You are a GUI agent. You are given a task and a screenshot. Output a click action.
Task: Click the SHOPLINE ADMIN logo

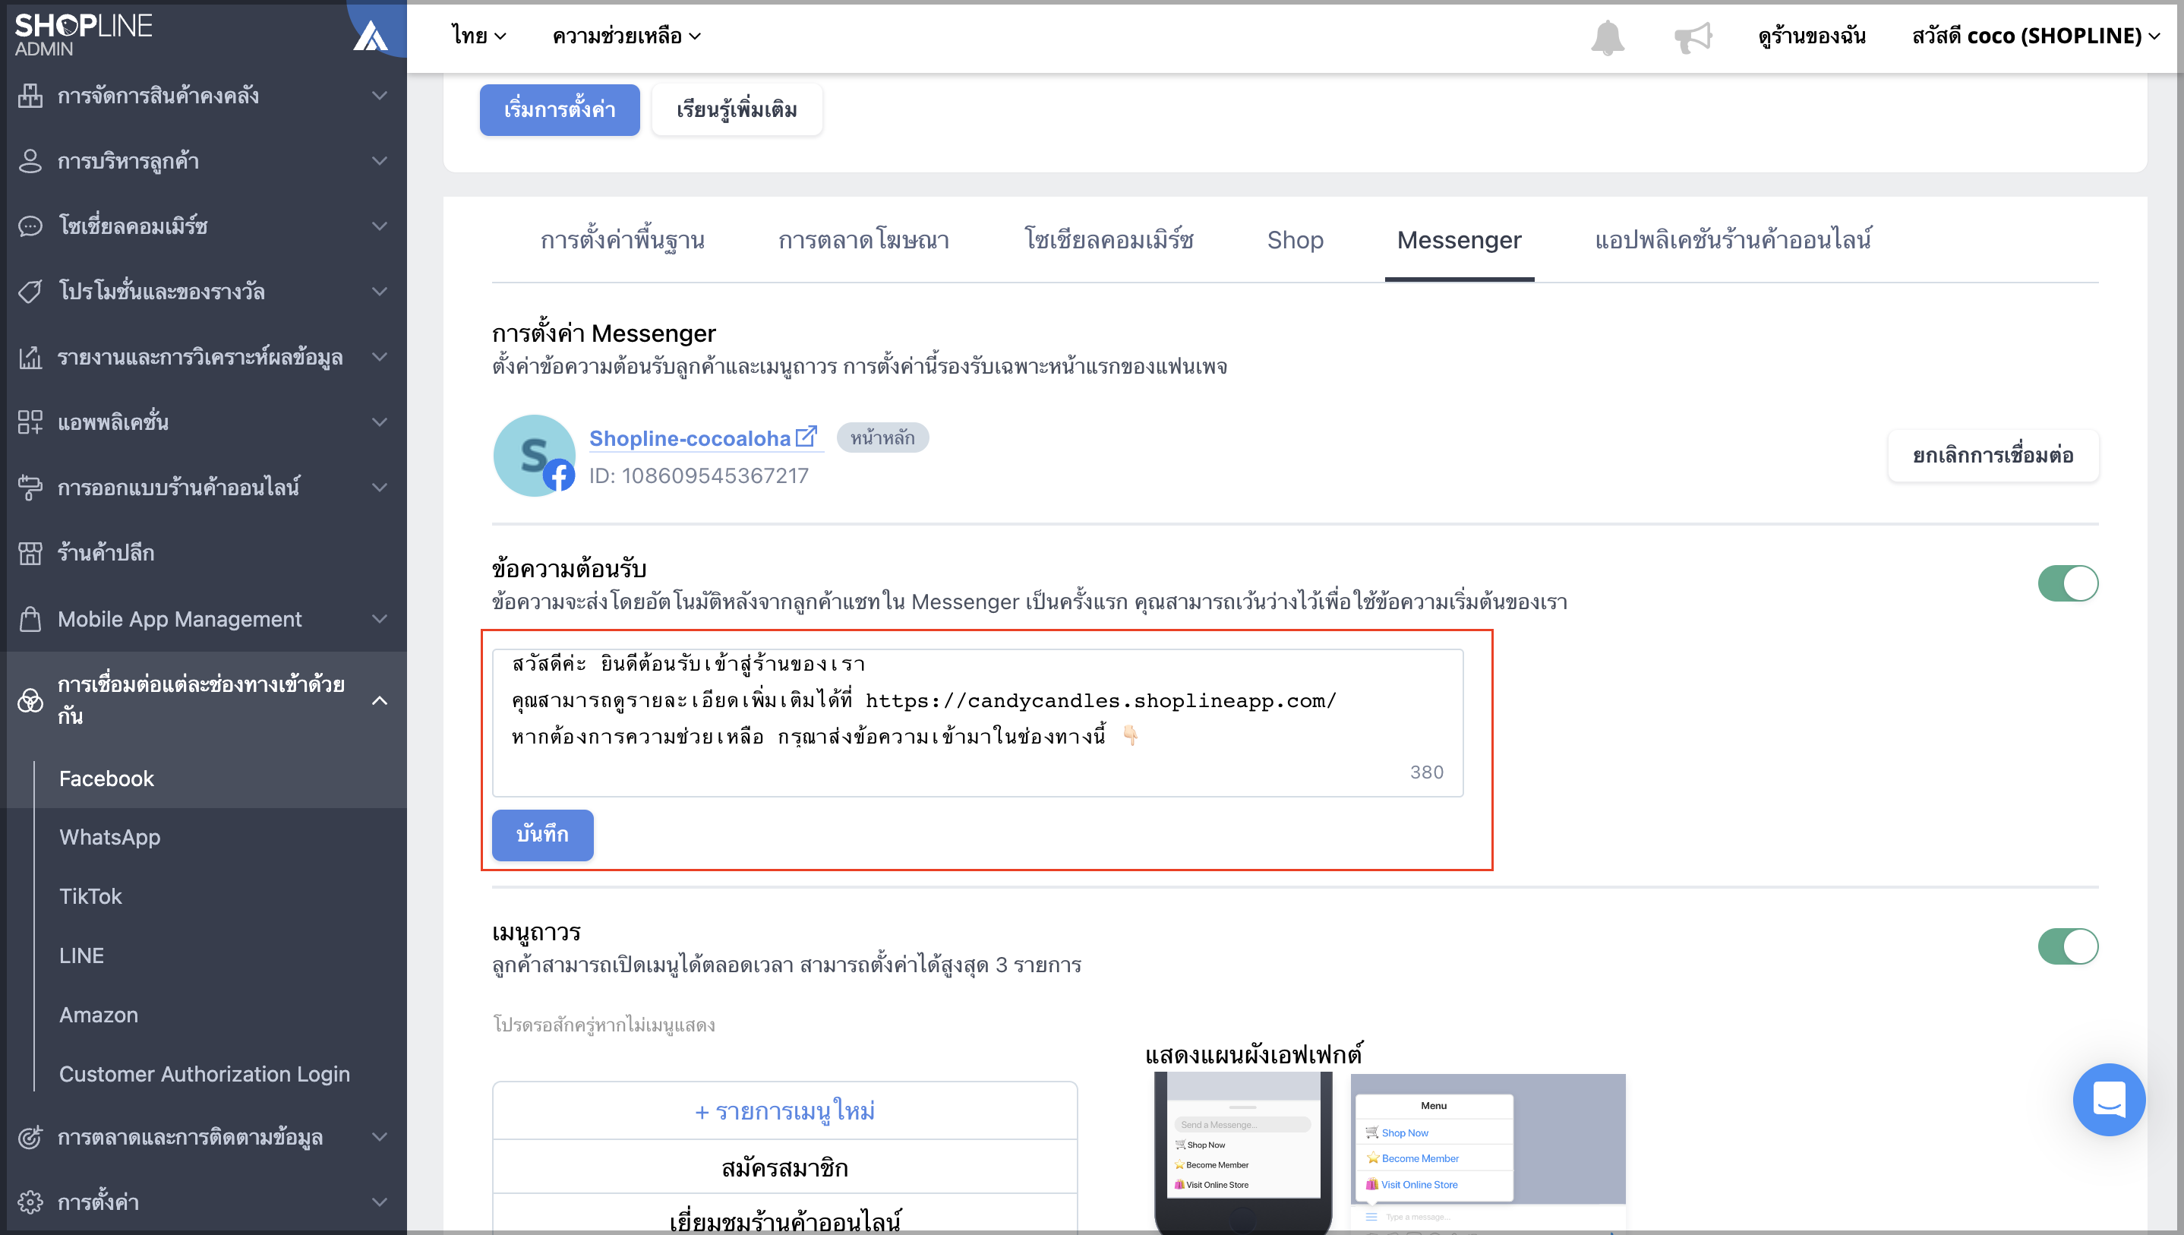[83, 35]
